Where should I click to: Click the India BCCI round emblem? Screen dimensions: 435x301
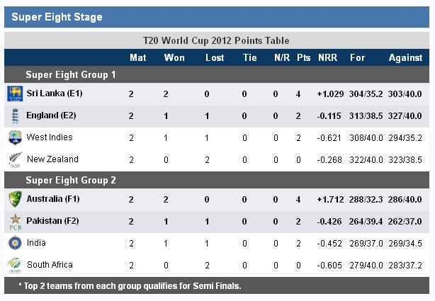[15, 243]
